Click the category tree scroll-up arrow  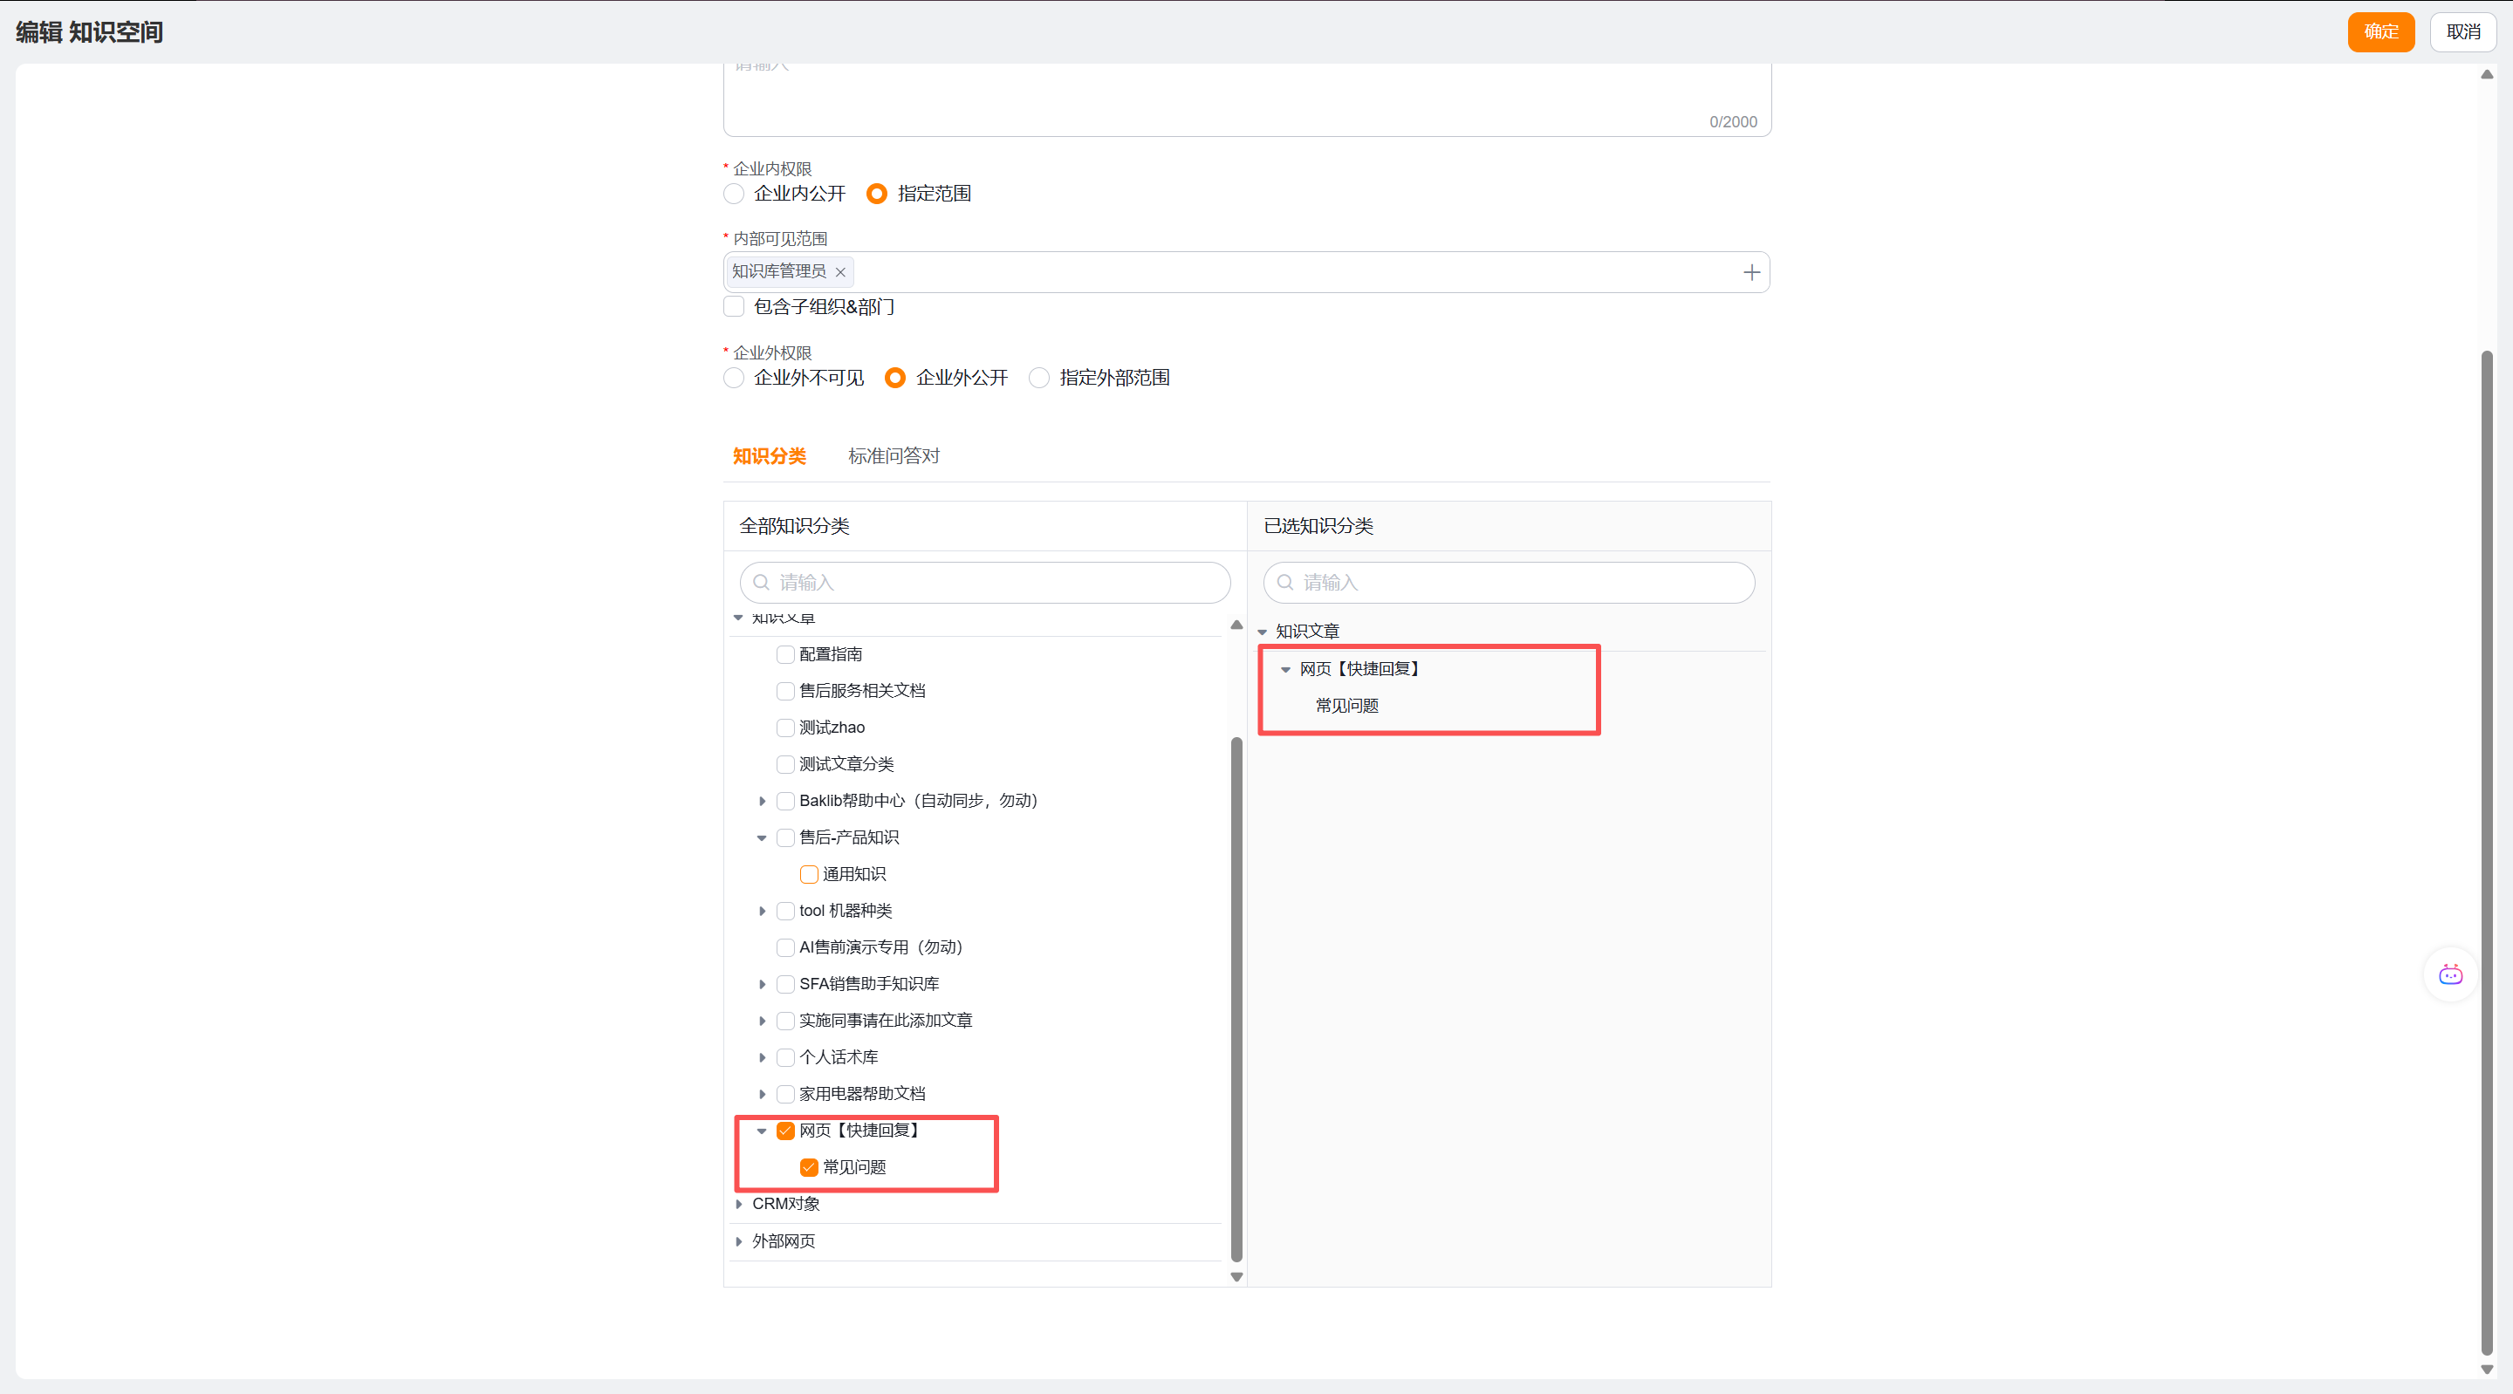[1236, 625]
